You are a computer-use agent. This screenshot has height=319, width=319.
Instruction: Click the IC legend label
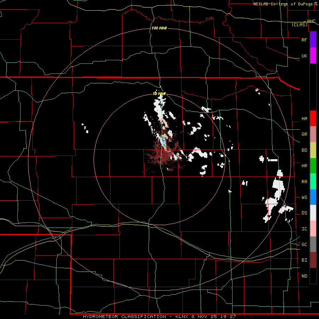304,229
